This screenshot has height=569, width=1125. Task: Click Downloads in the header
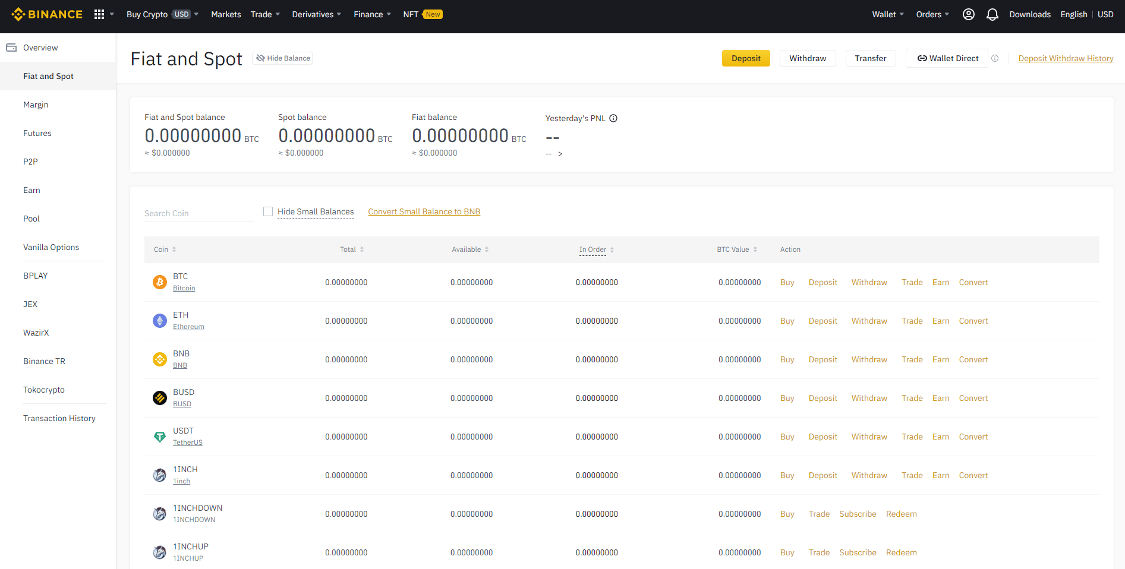tap(1030, 14)
